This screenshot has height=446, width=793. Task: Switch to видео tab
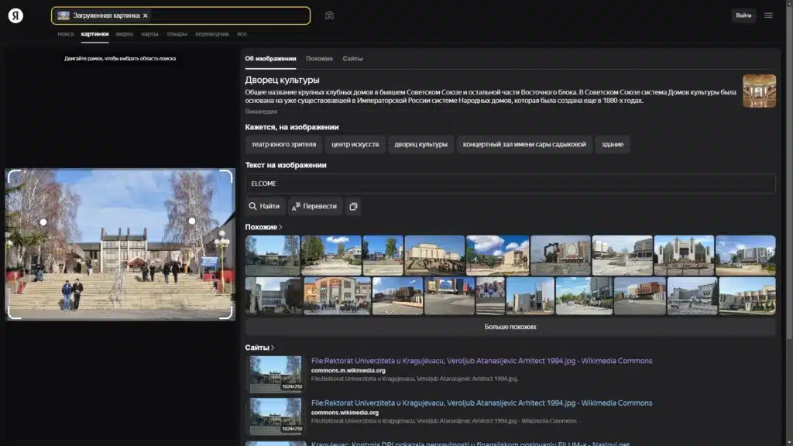pos(125,34)
